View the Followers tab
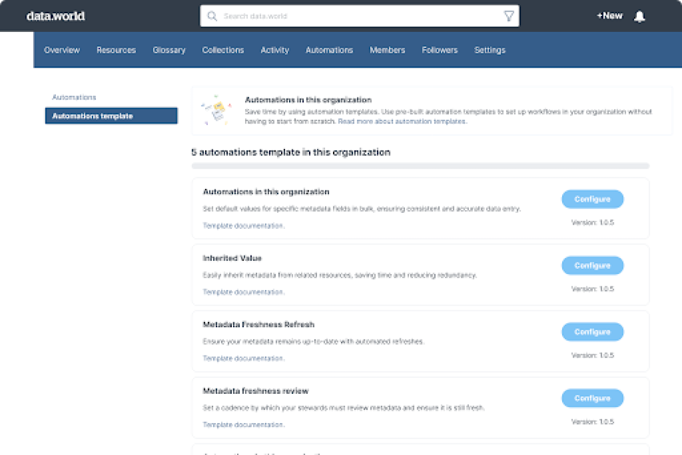 [x=440, y=50]
